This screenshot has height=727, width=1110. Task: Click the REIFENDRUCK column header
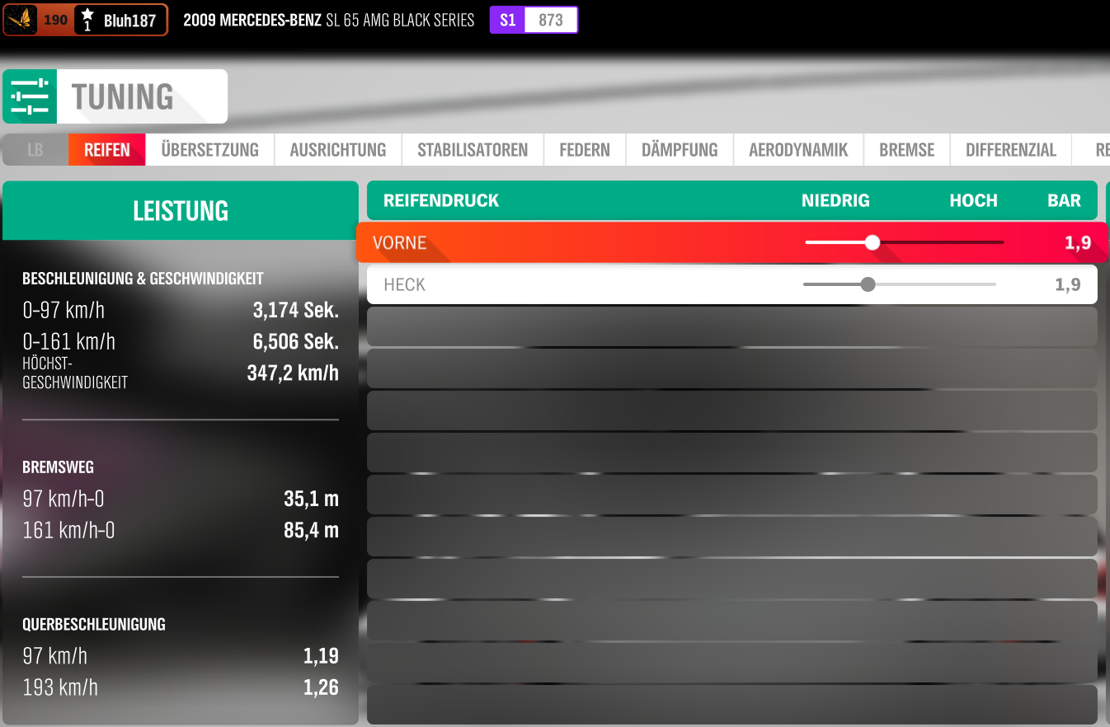pyautogui.click(x=441, y=200)
